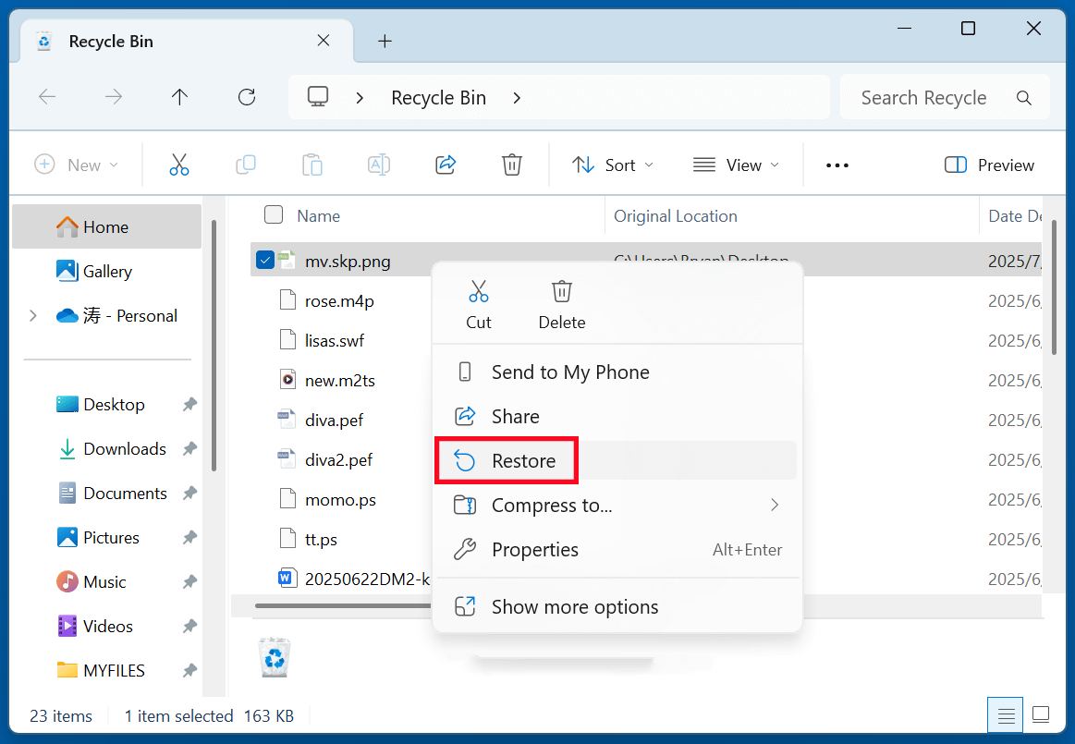Click the Up navigation arrow

point(178,96)
